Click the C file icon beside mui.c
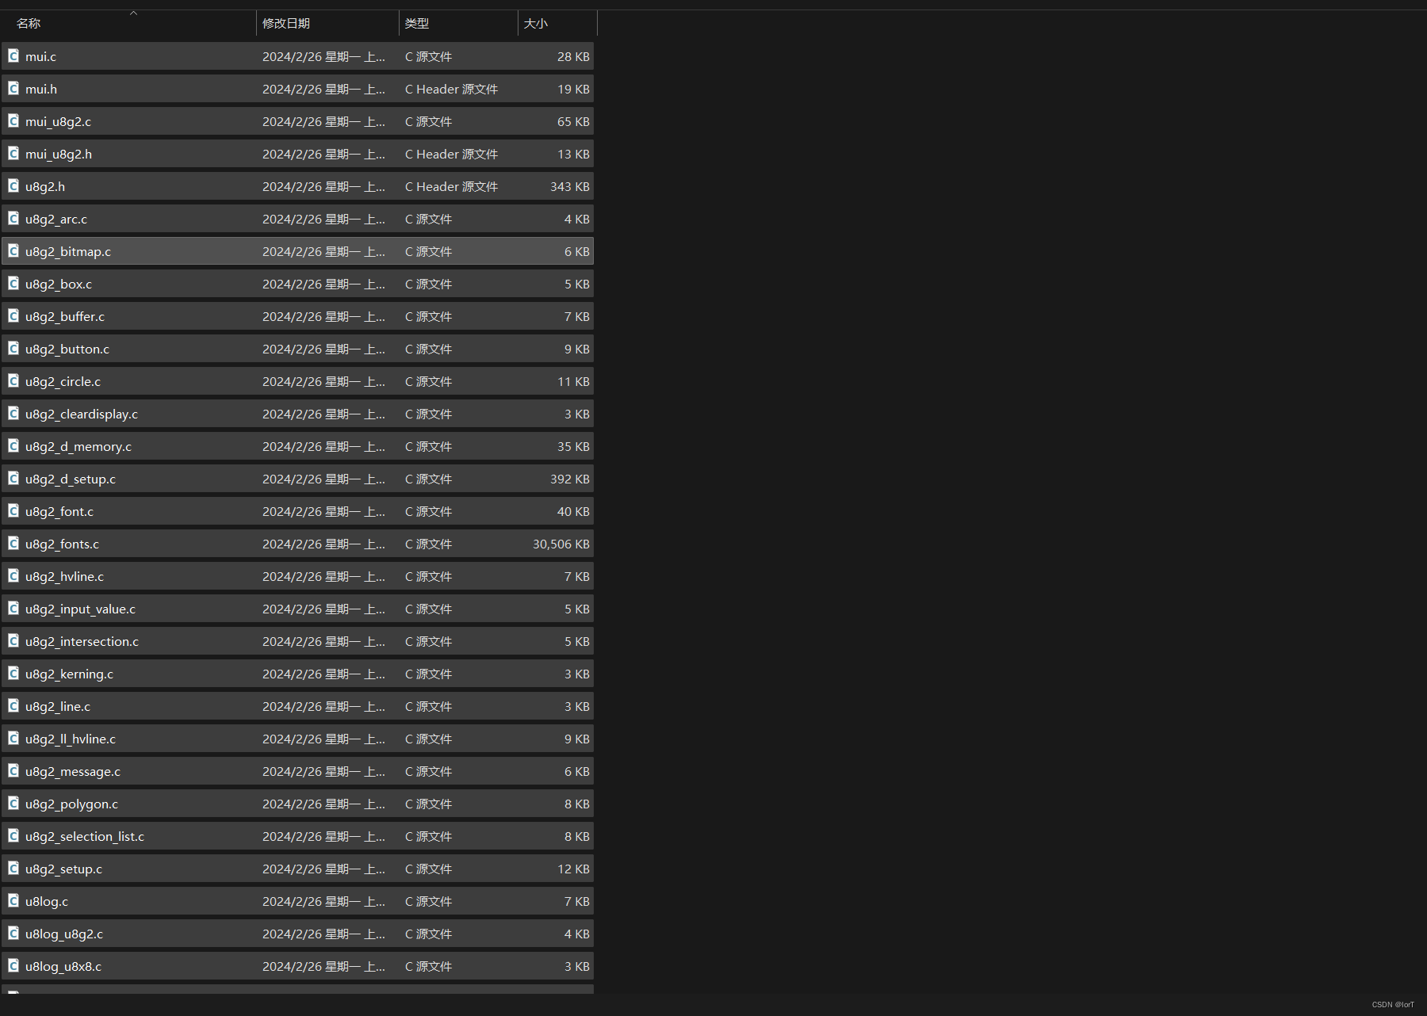 tap(13, 55)
